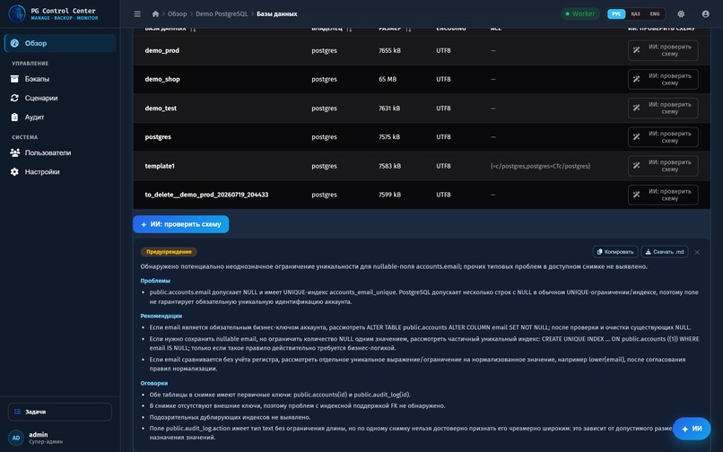Click the AD admin avatar
723x452 pixels.
pos(15,438)
